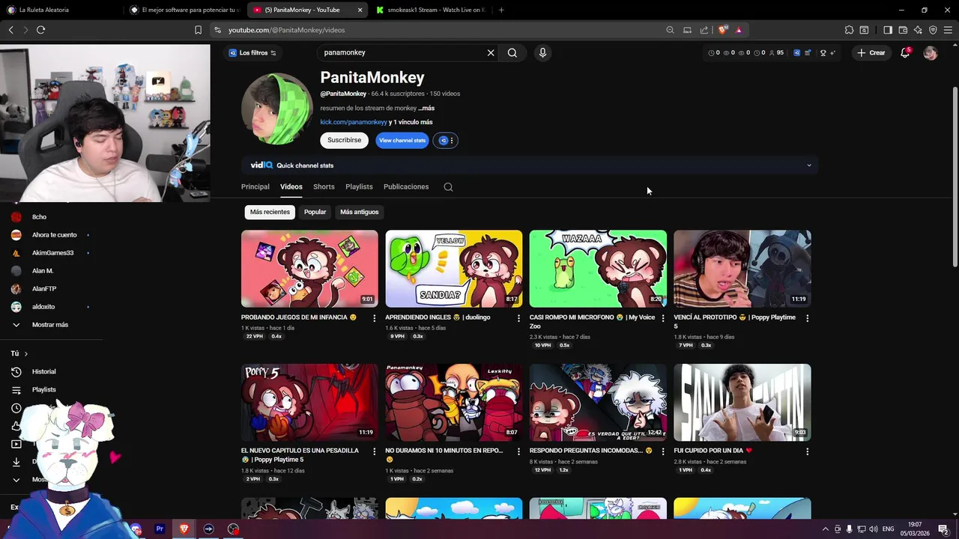Switch to the Shorts channel tab
Image resolution: width=959 pixels, height=539 pixels.
(x=324, y=187)
